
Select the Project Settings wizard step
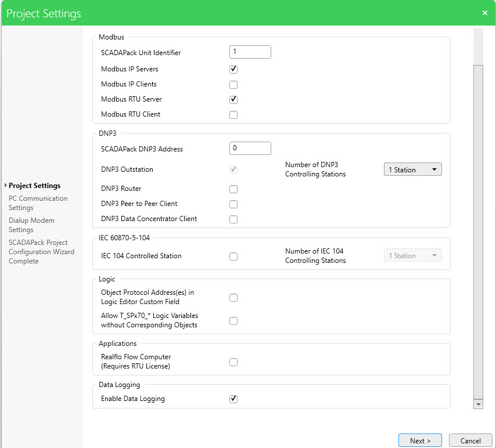tap(34, 186)
